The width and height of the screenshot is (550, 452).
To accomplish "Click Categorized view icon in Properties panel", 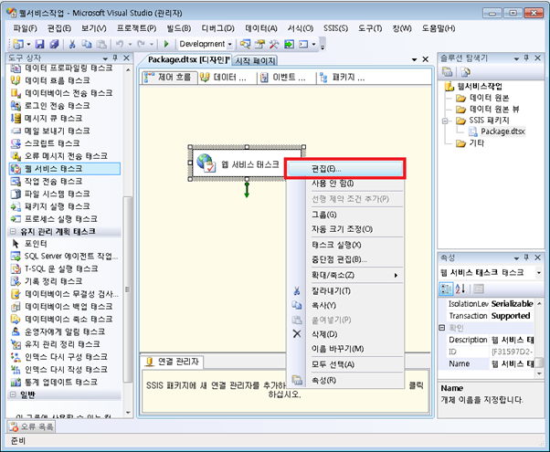I will pos(446,289).
